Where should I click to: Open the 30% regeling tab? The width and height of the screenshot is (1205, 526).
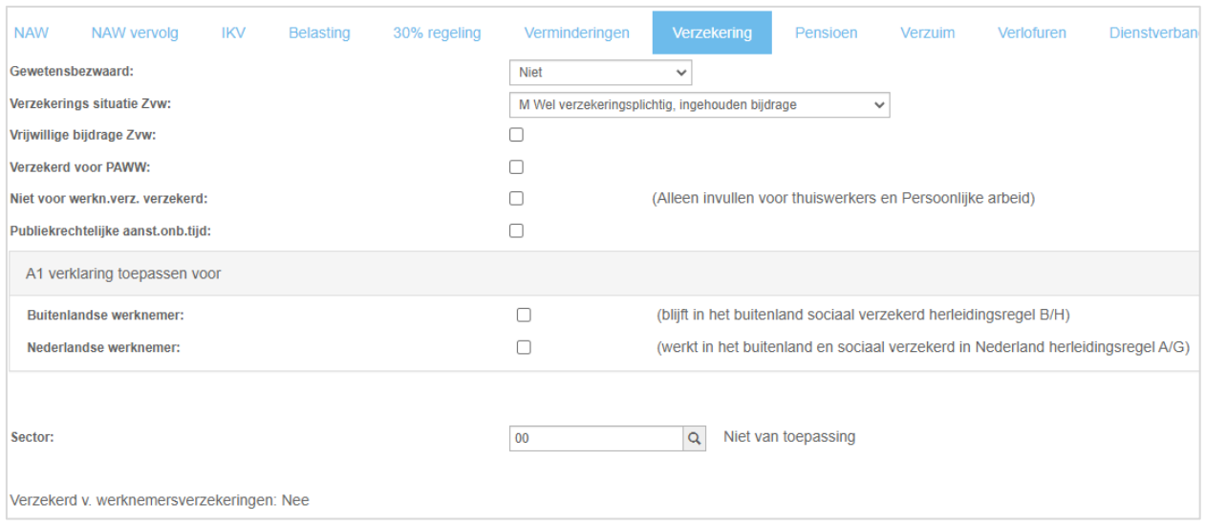[x=437, y=33]
